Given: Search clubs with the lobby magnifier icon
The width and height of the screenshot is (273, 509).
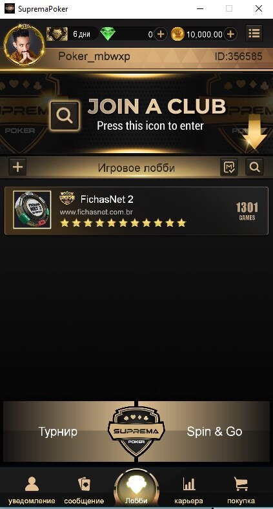Looking at the screenshot, I should (254, 167).
